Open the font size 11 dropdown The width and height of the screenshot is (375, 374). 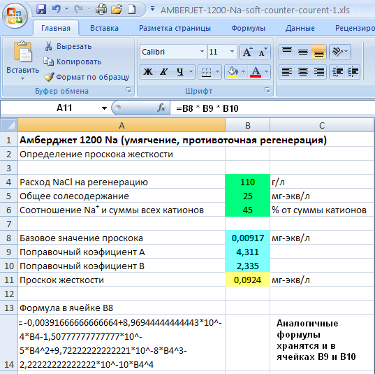[232, 52]
